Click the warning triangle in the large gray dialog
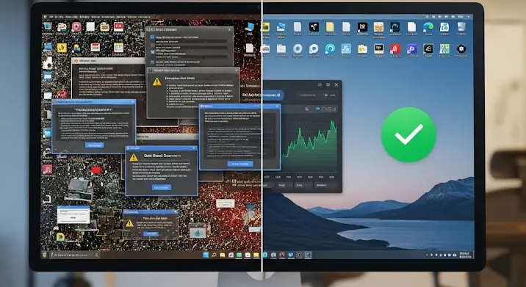Image resolution: width=526 pixels, height=287 pixels. click(x=157, y=81)
